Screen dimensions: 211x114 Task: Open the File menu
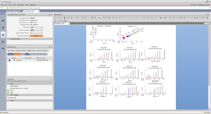(x=2, y=5)
